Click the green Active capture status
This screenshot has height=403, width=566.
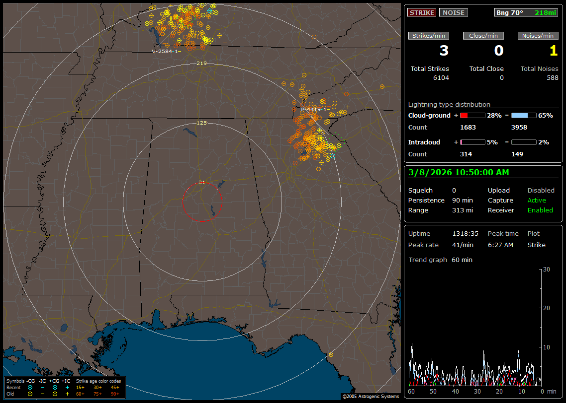(537, 201)
